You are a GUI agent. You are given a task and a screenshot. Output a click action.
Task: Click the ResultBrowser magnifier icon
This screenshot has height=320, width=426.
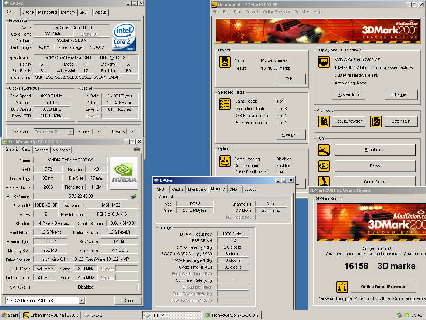(x=324, y=121)
